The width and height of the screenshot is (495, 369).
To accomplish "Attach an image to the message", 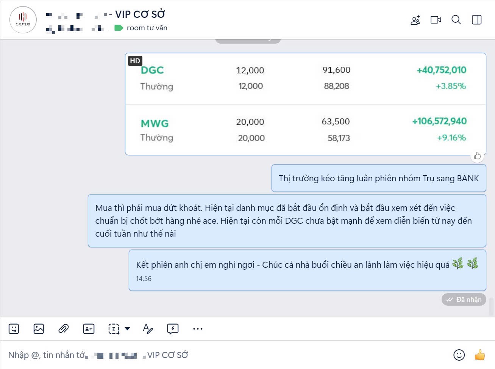I will coord(39,329).
